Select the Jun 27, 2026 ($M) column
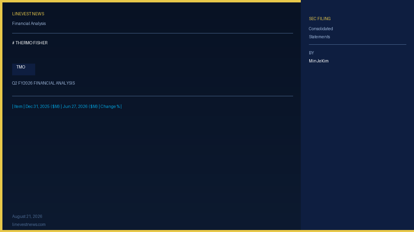Screen dimensions: 414x232 (80, 106)
